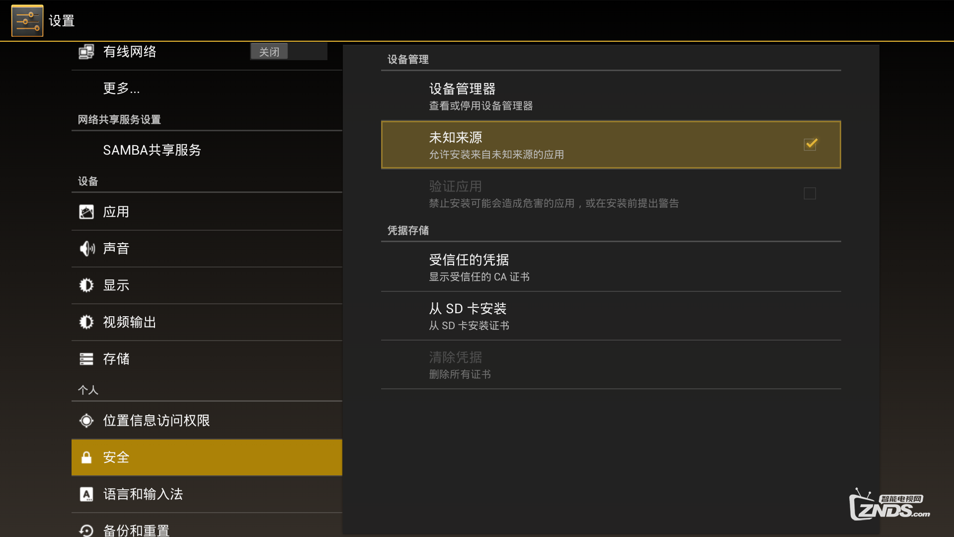Click the 网络共享服务设置 section label
The height and width of the screenshot is (537, 954).
pyautogui.click(x=119, y=120)
